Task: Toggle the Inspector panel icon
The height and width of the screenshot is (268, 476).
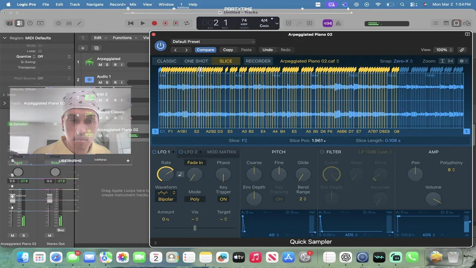Action: [20, 23]
